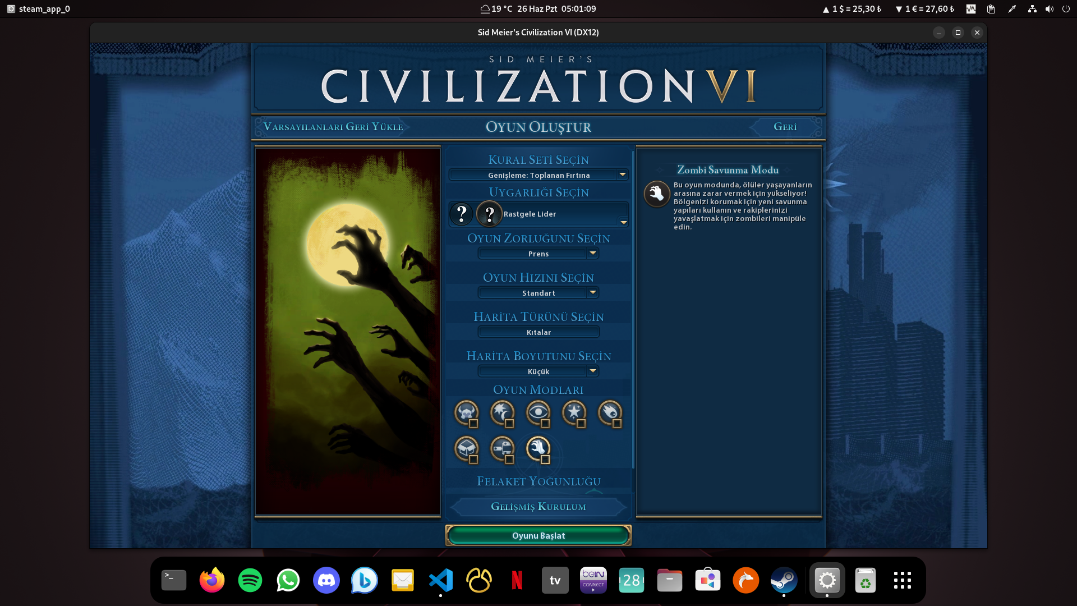The width and height of the screenshot is (1077, 606).
Task: Click the first question mark civilization icon
Action: point(462,214)
